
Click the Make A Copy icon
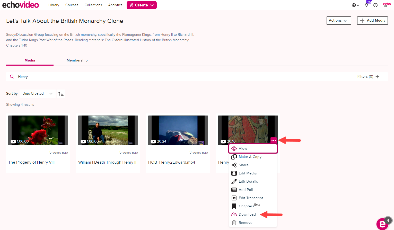point(234,157)
